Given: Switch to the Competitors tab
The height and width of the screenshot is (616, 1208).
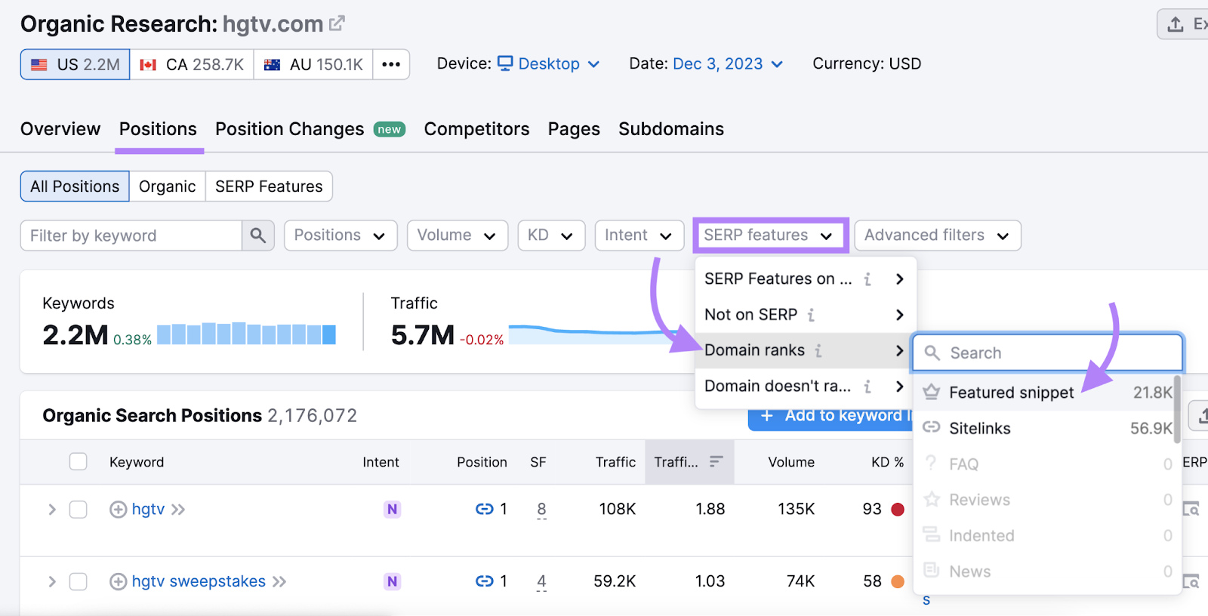Looking at the screenshot, I should click(476, 129).
